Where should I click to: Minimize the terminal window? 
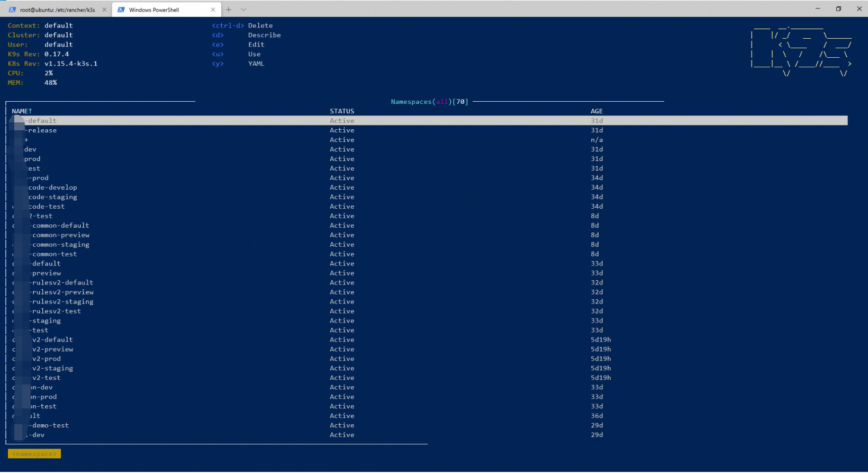coord(818,8)
